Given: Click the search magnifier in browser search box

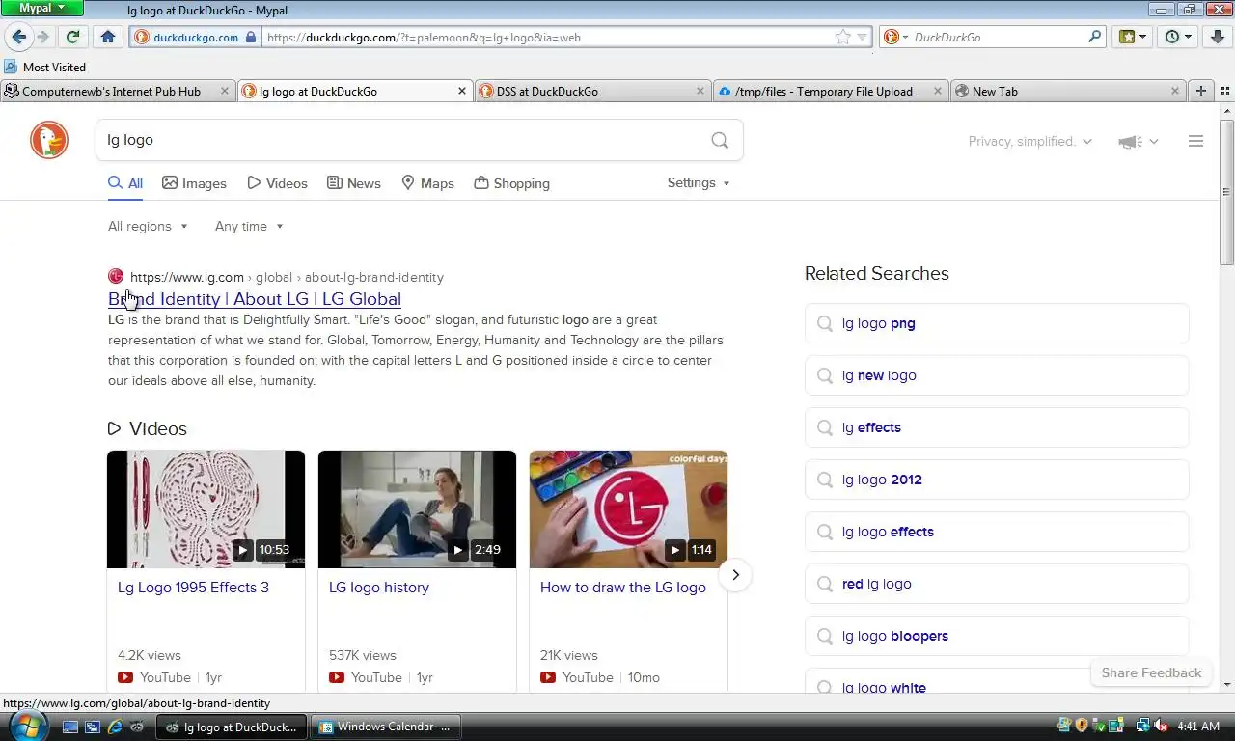Looking at the screenshot, I should [1094, 37].
